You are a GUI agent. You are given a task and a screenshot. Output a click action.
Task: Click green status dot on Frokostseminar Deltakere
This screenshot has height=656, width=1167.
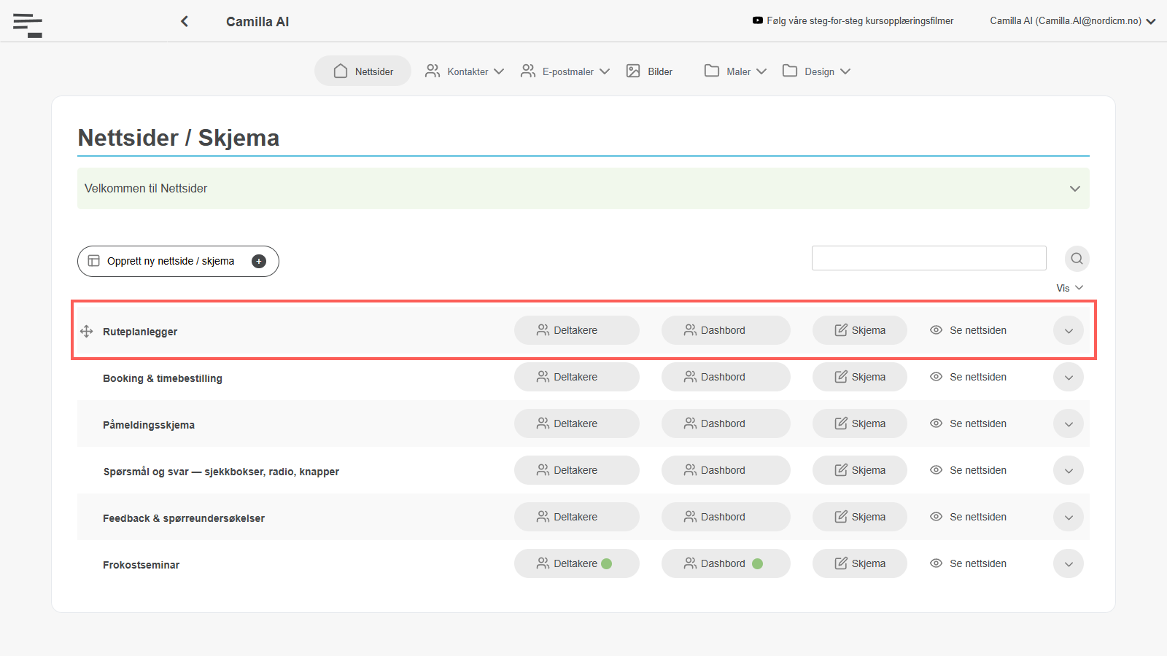(x=607, y=563)
